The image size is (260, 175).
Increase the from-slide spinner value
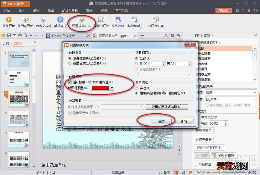[x=164, y=62]
